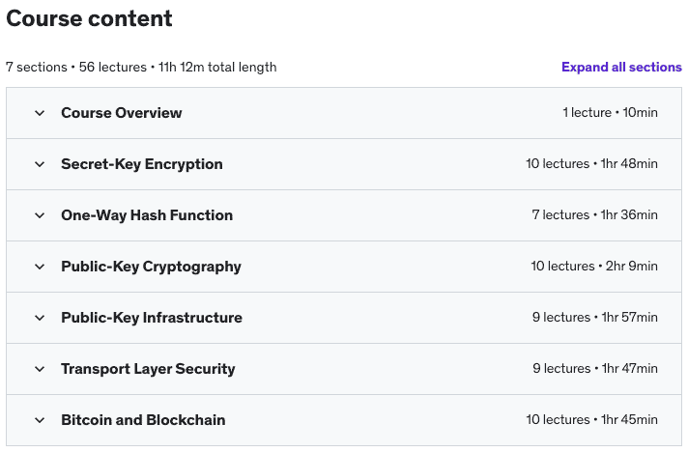This screenshot has height=452, width=688.
Task: Click the chevron beside Public-Key Cryptography
Action: [x=40, y=267]
